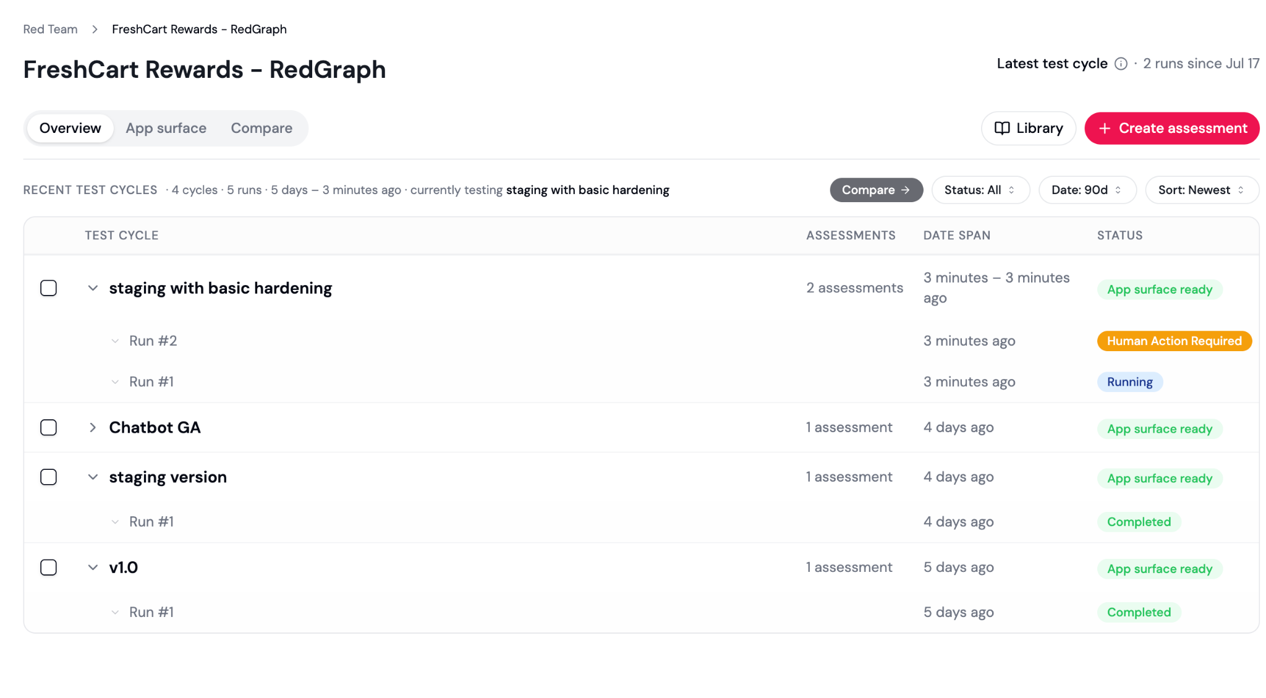
Task: Open the Compare tab
Action: (x=261, y=128)
